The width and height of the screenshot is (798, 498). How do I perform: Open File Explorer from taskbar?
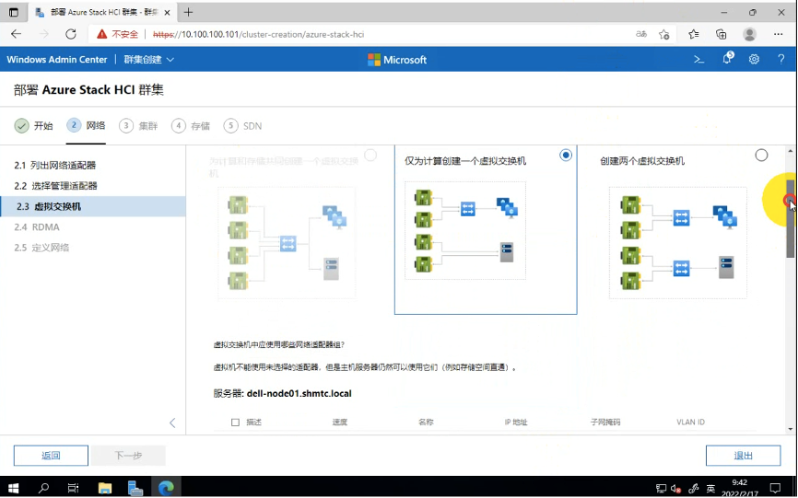105,489
